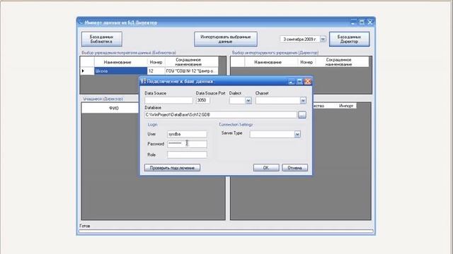Minimize the connection dialog window
This screenshot has height=254, width=453.
pyautogui.click(x=292, y=82)
